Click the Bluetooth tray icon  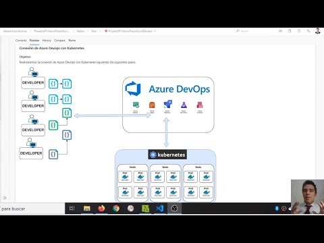point(277,209)
